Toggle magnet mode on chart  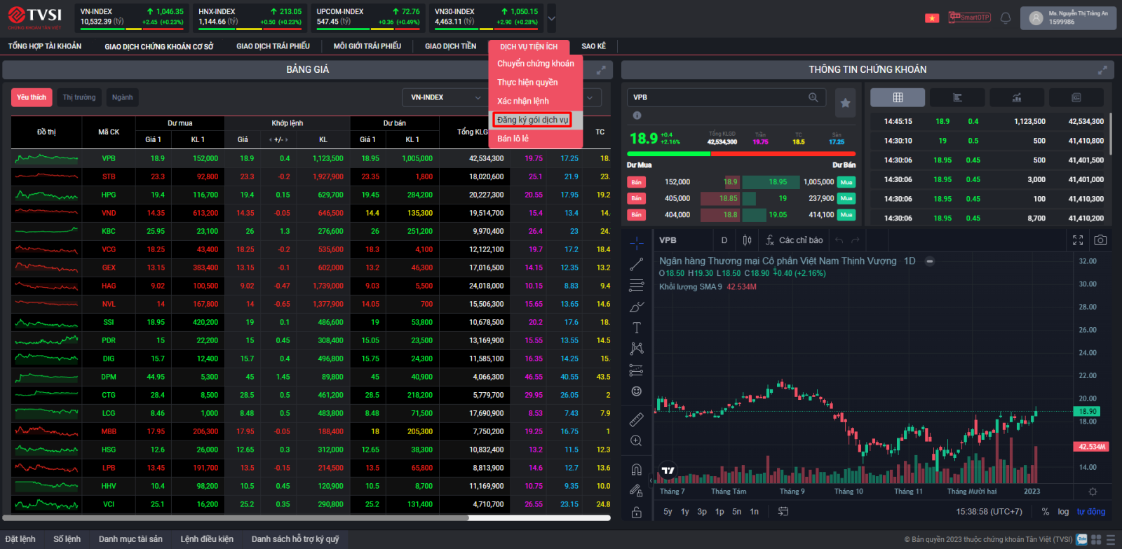tap(636, 469)
